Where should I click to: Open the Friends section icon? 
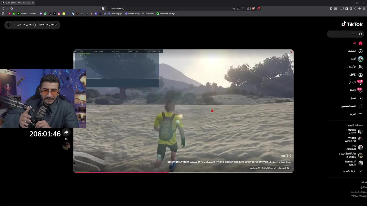click(360, 67)
